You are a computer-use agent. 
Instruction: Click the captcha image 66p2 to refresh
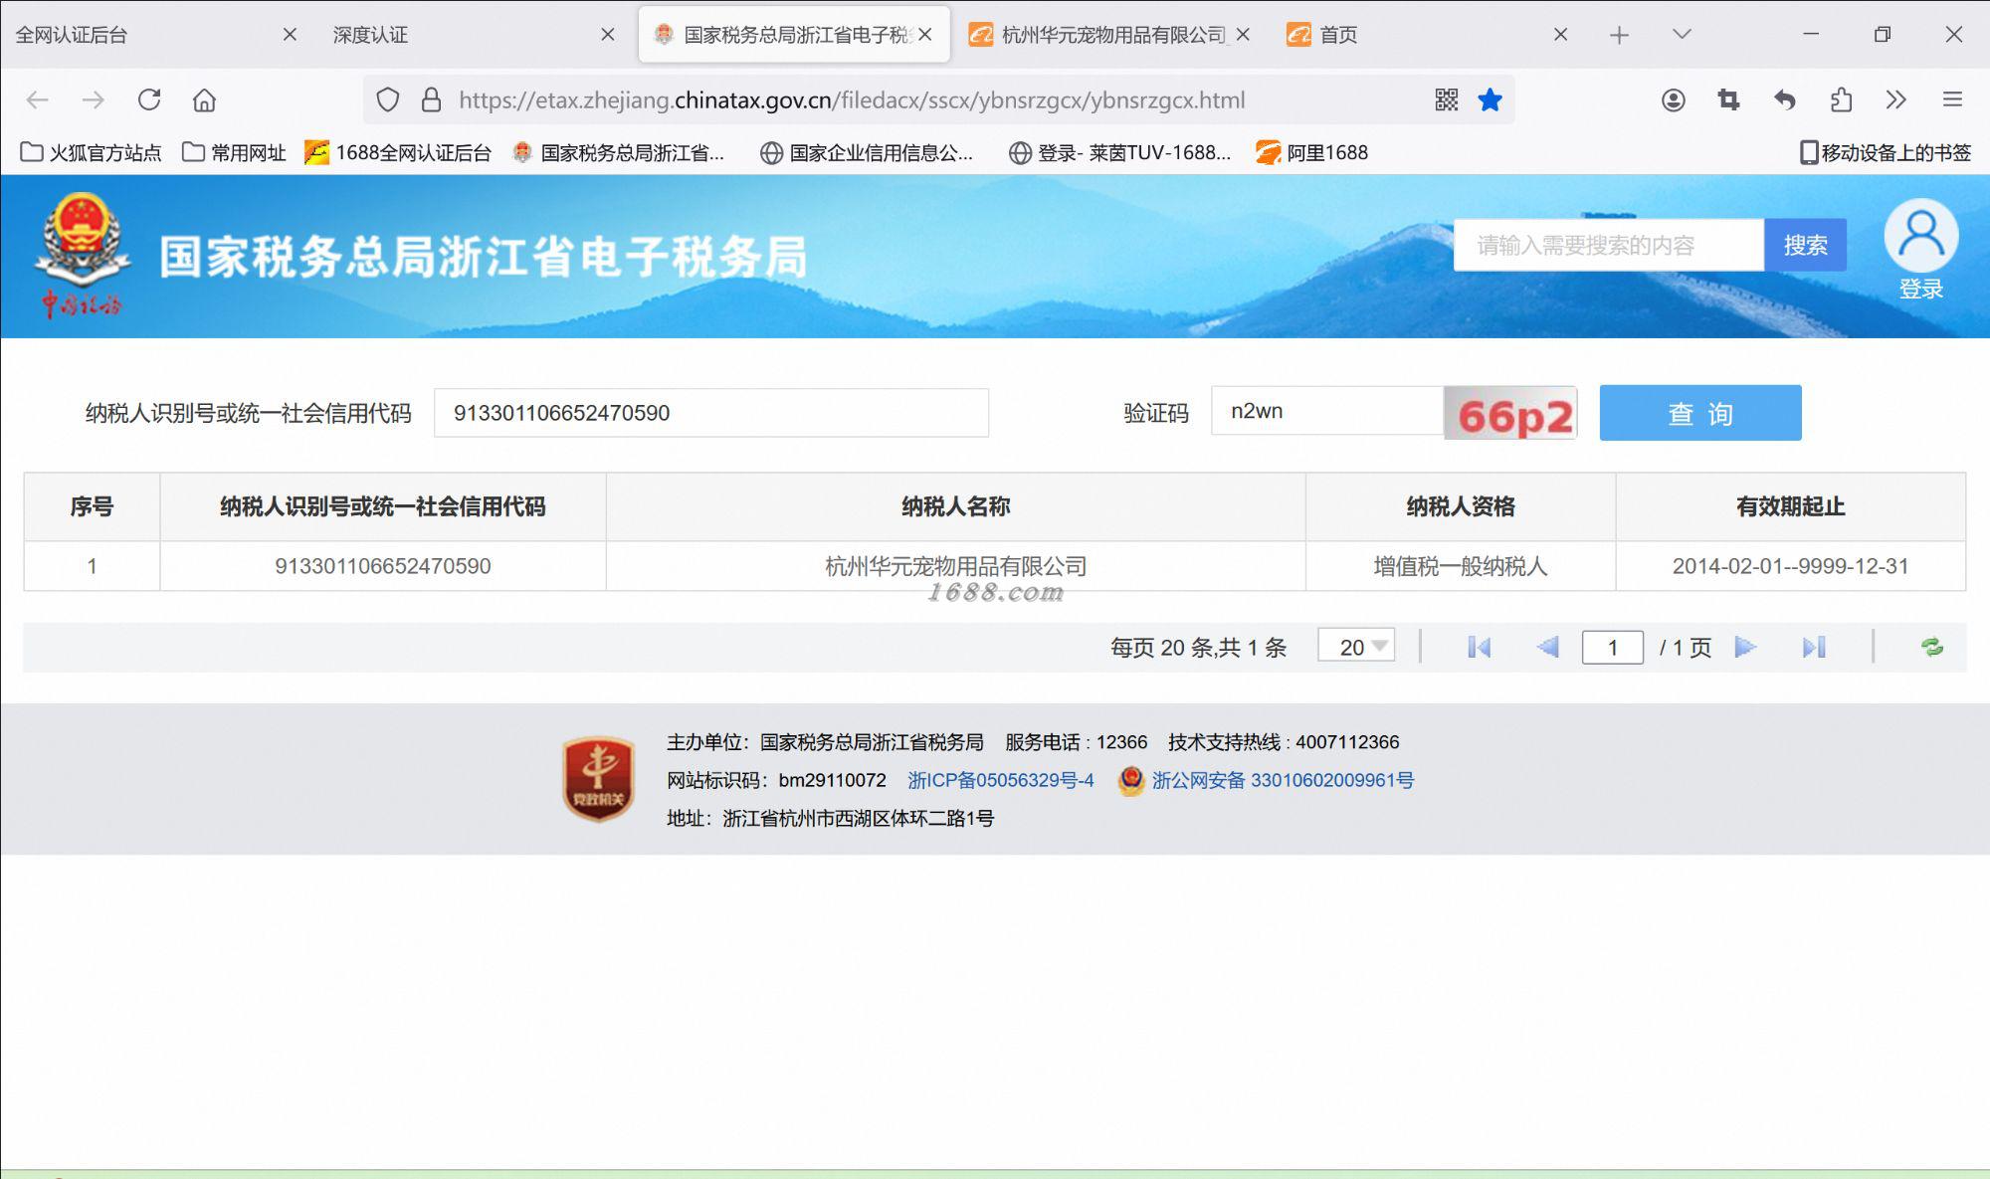pos(1510,413)
